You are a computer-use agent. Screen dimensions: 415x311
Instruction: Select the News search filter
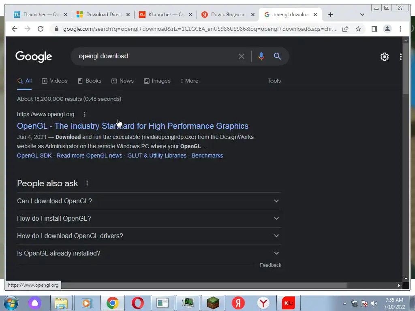click(x=122, y=81)
